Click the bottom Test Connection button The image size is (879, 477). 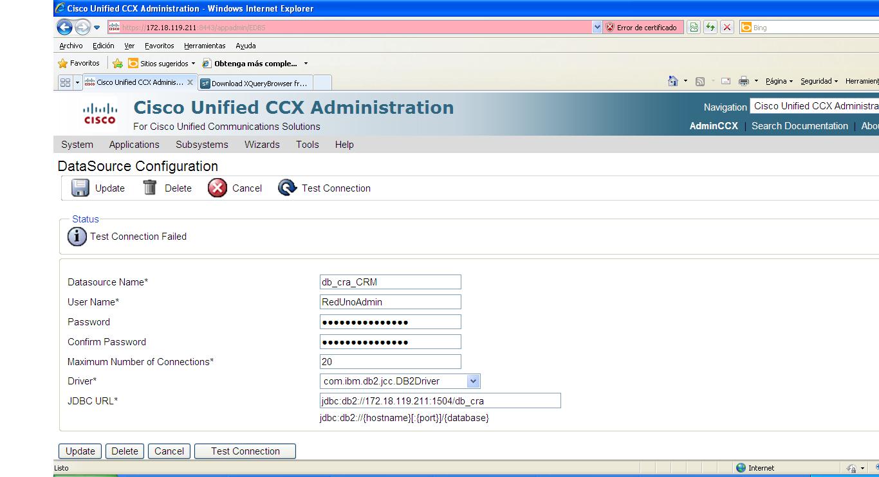point(245,451)
